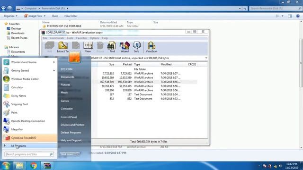
Task: Expand the Getting Started submenu arrow
Action: [54, 70]
